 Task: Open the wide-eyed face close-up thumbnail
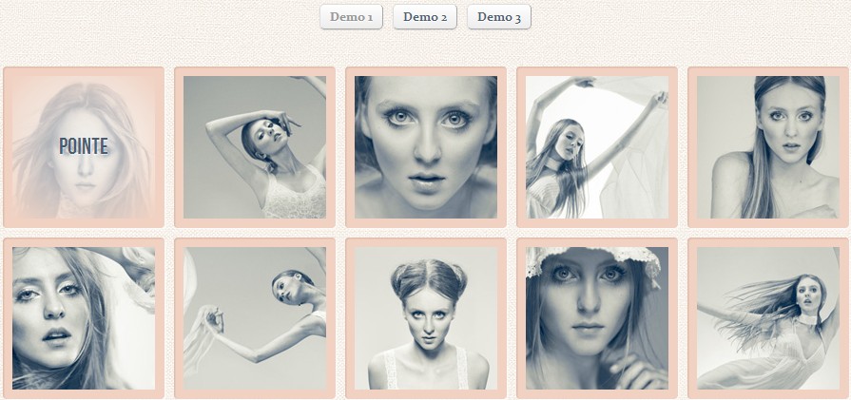(426, 147)
